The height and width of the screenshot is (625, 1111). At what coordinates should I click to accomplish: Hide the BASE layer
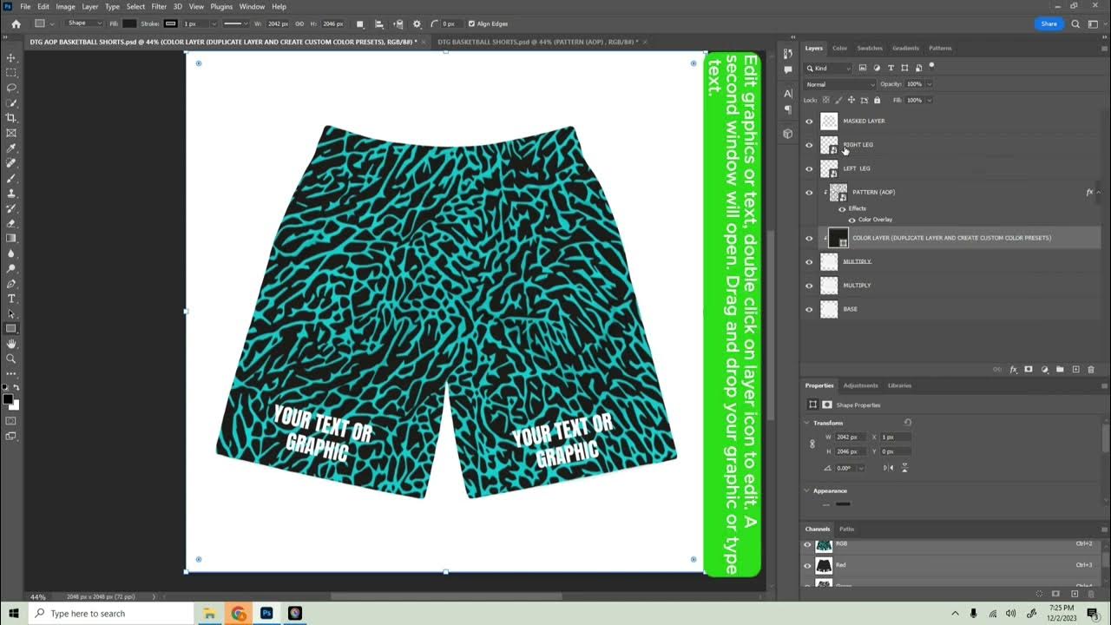point(809,309)
